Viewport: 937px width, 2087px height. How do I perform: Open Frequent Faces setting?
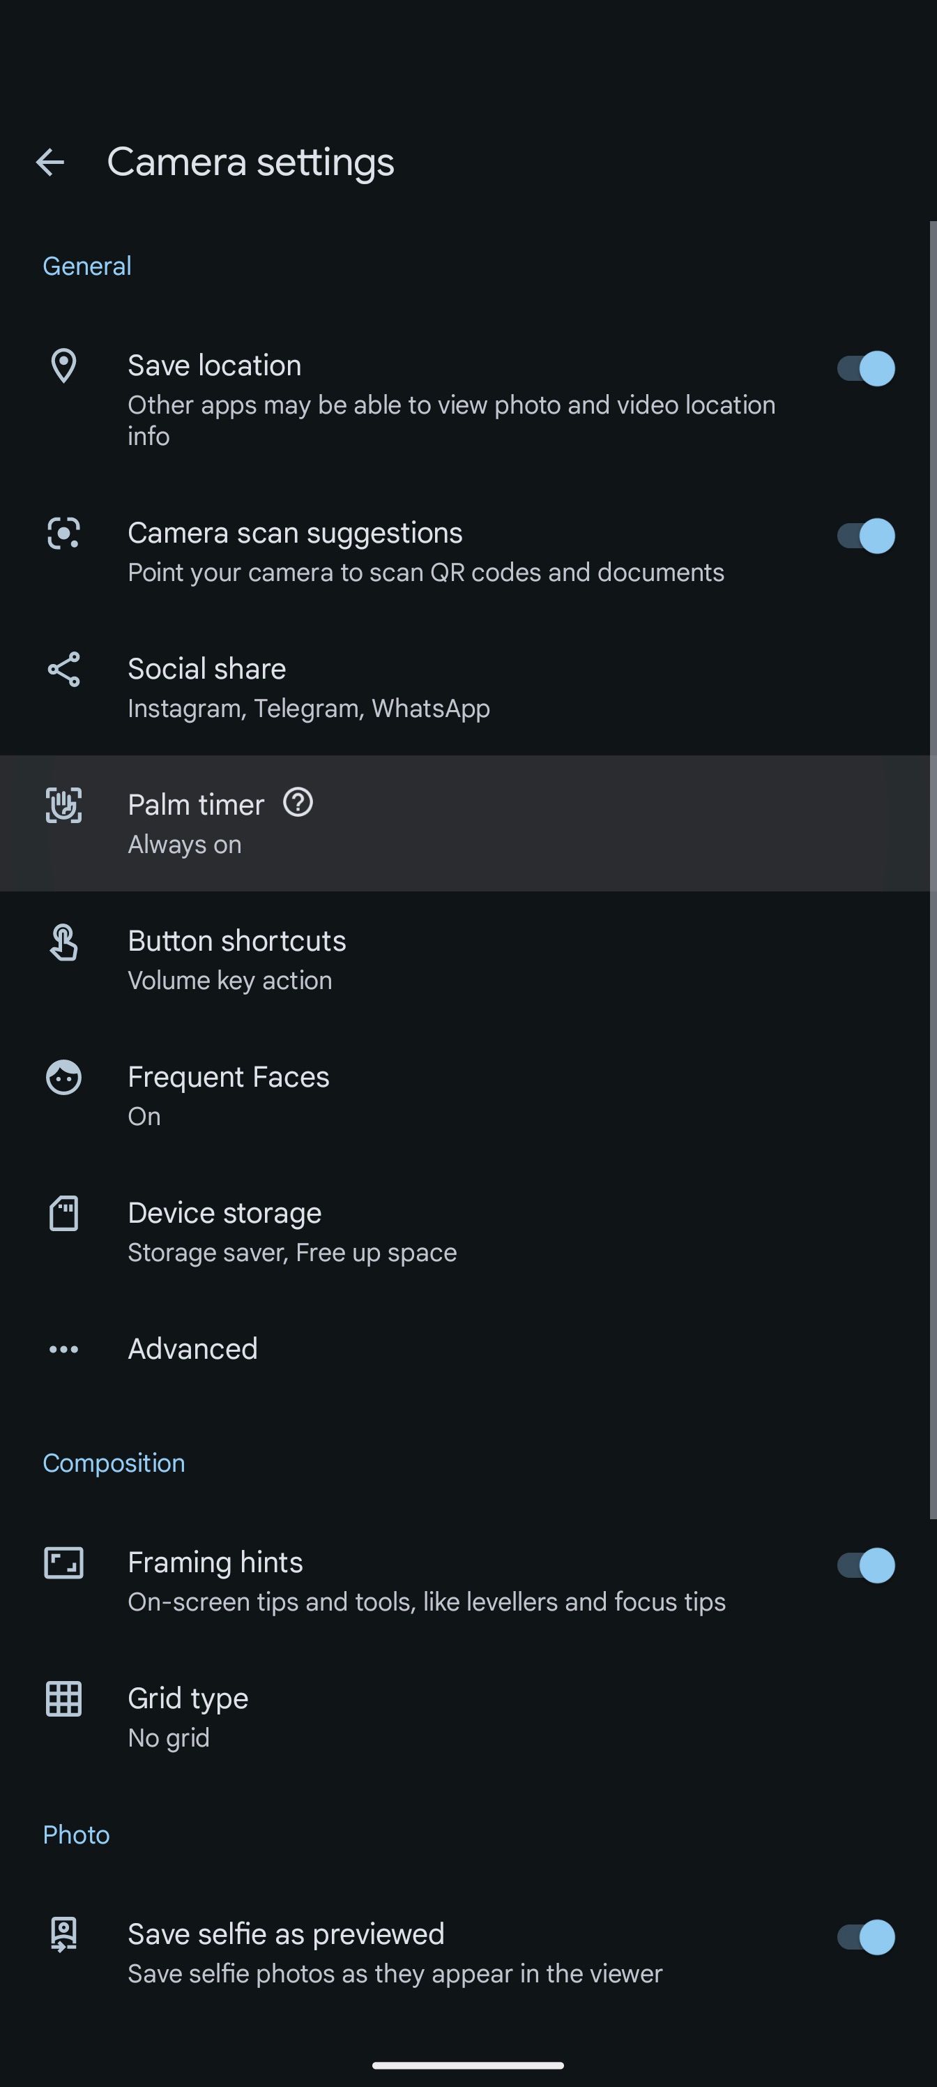(x=229, y=1094)
